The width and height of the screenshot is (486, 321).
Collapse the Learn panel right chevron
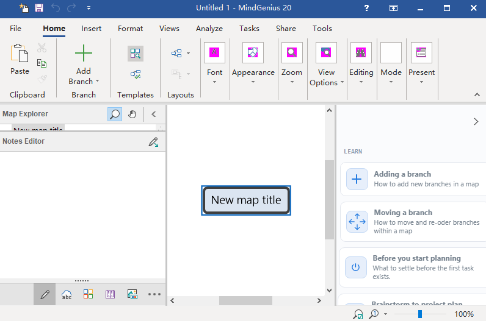click(x=476, y=122)
